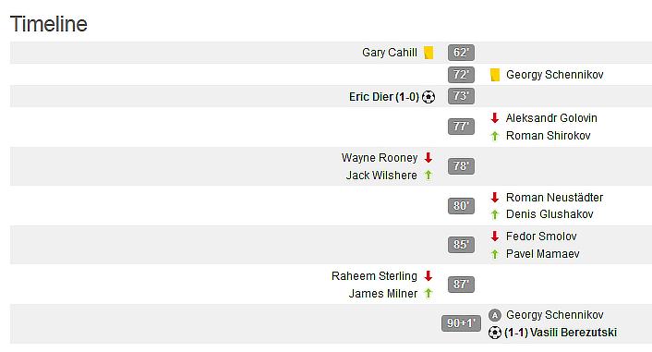
Task: Click green substitution-on arrow next to Roman Shirokov
Action: pos(494,136)
